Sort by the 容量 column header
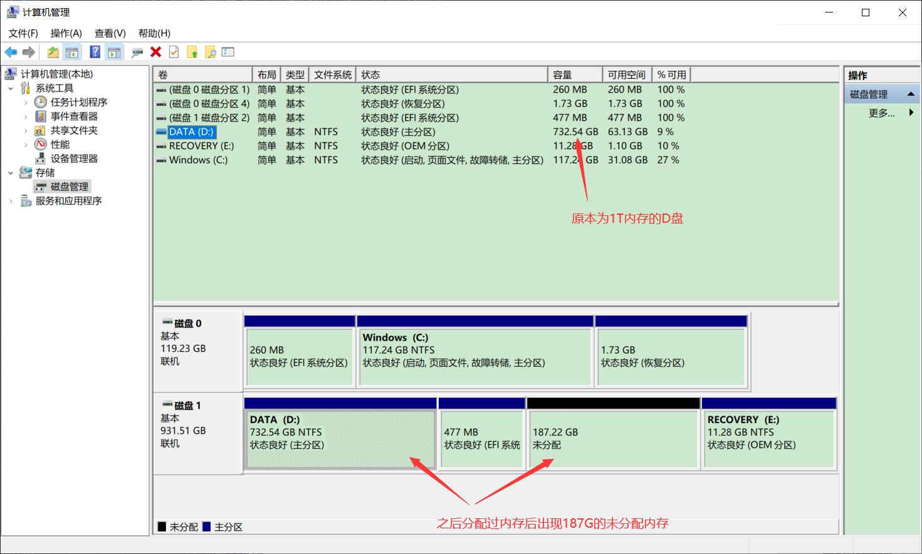922x554 pixels. pyautogui.click(x=575, y=74)
